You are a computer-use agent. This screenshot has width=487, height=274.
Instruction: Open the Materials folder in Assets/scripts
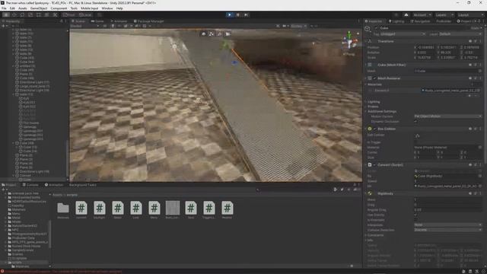click(x=63, y=209)
